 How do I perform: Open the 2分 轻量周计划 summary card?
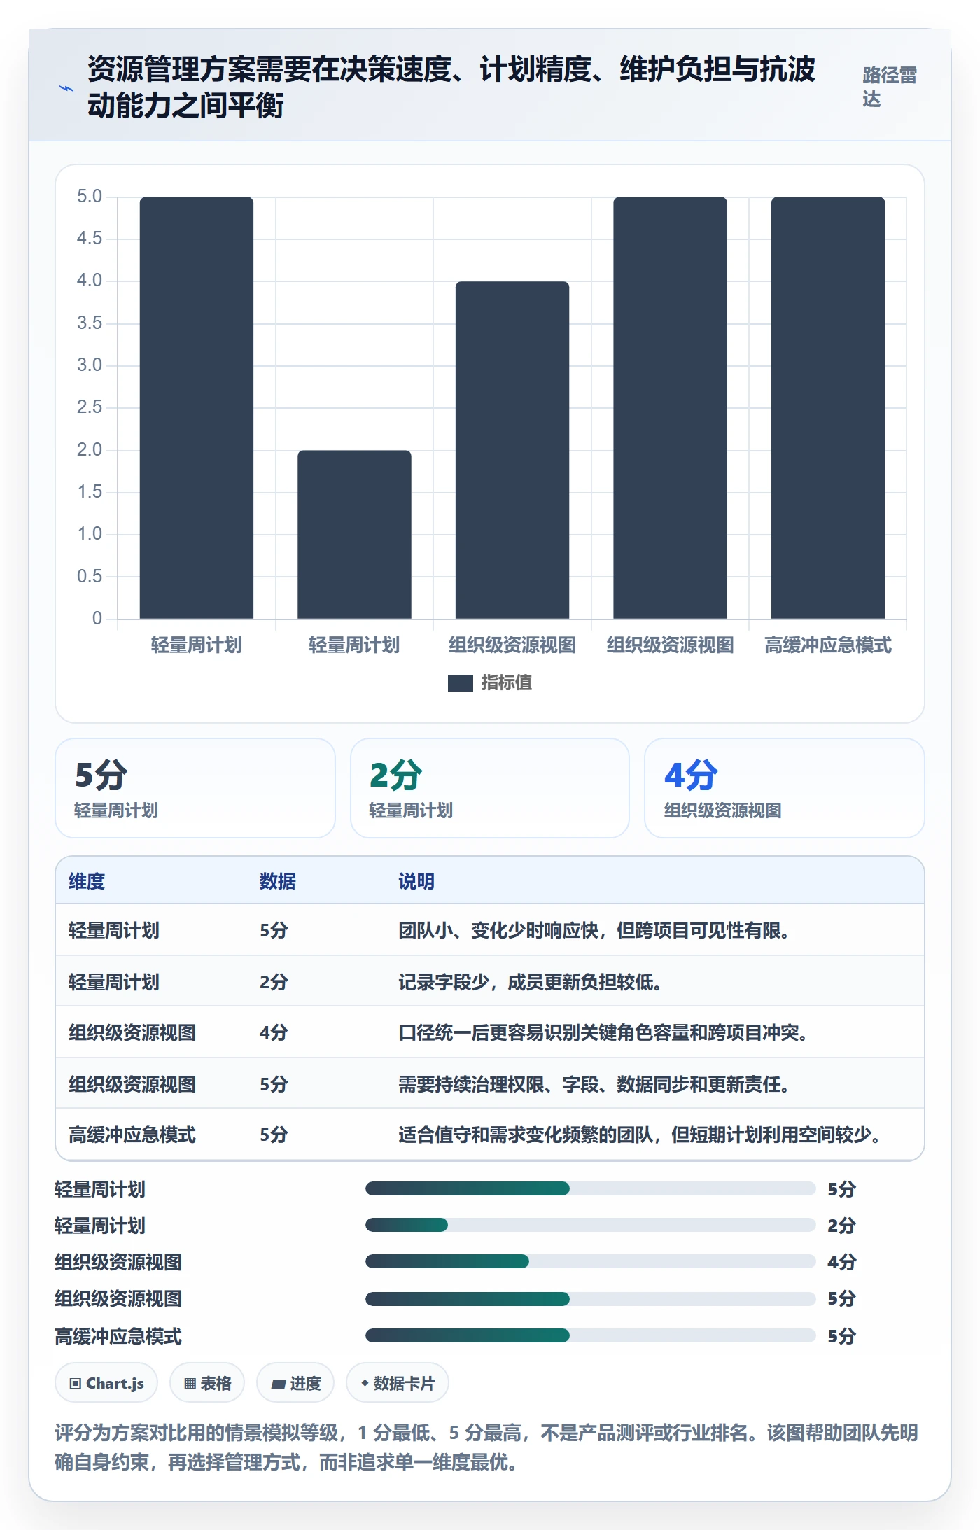[x=490, y=788]
